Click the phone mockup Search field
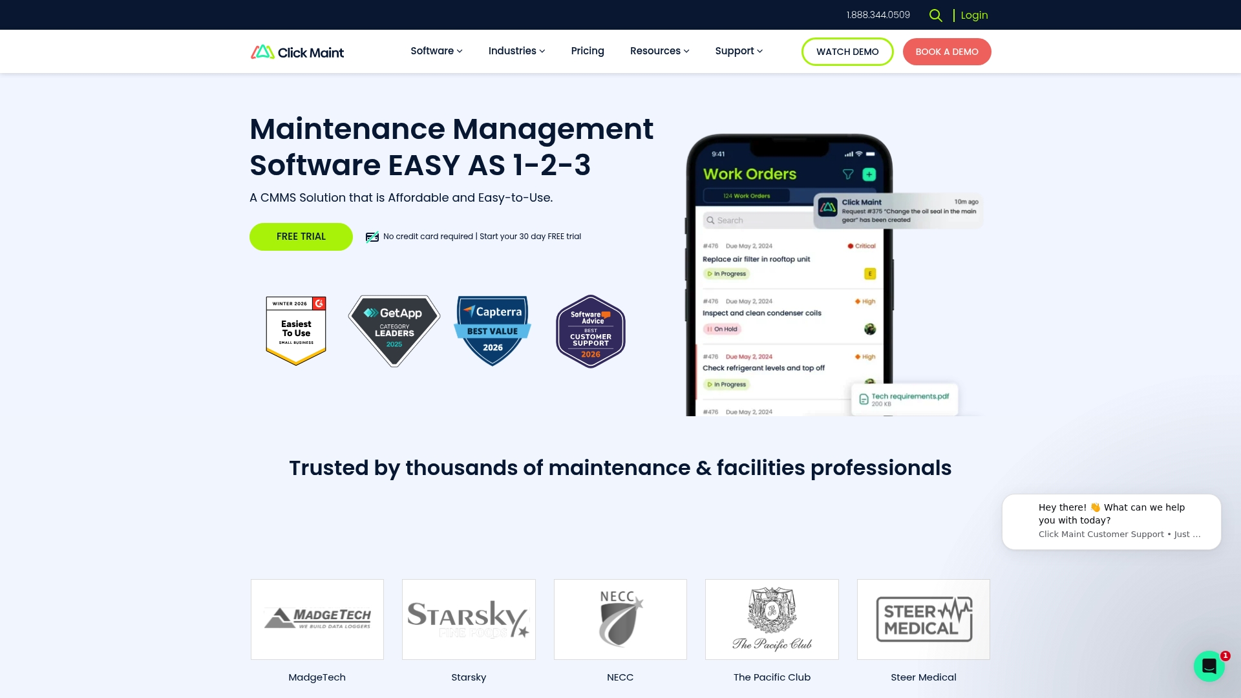The width and height of the screenshot is (1241, 698). point(758,220)
